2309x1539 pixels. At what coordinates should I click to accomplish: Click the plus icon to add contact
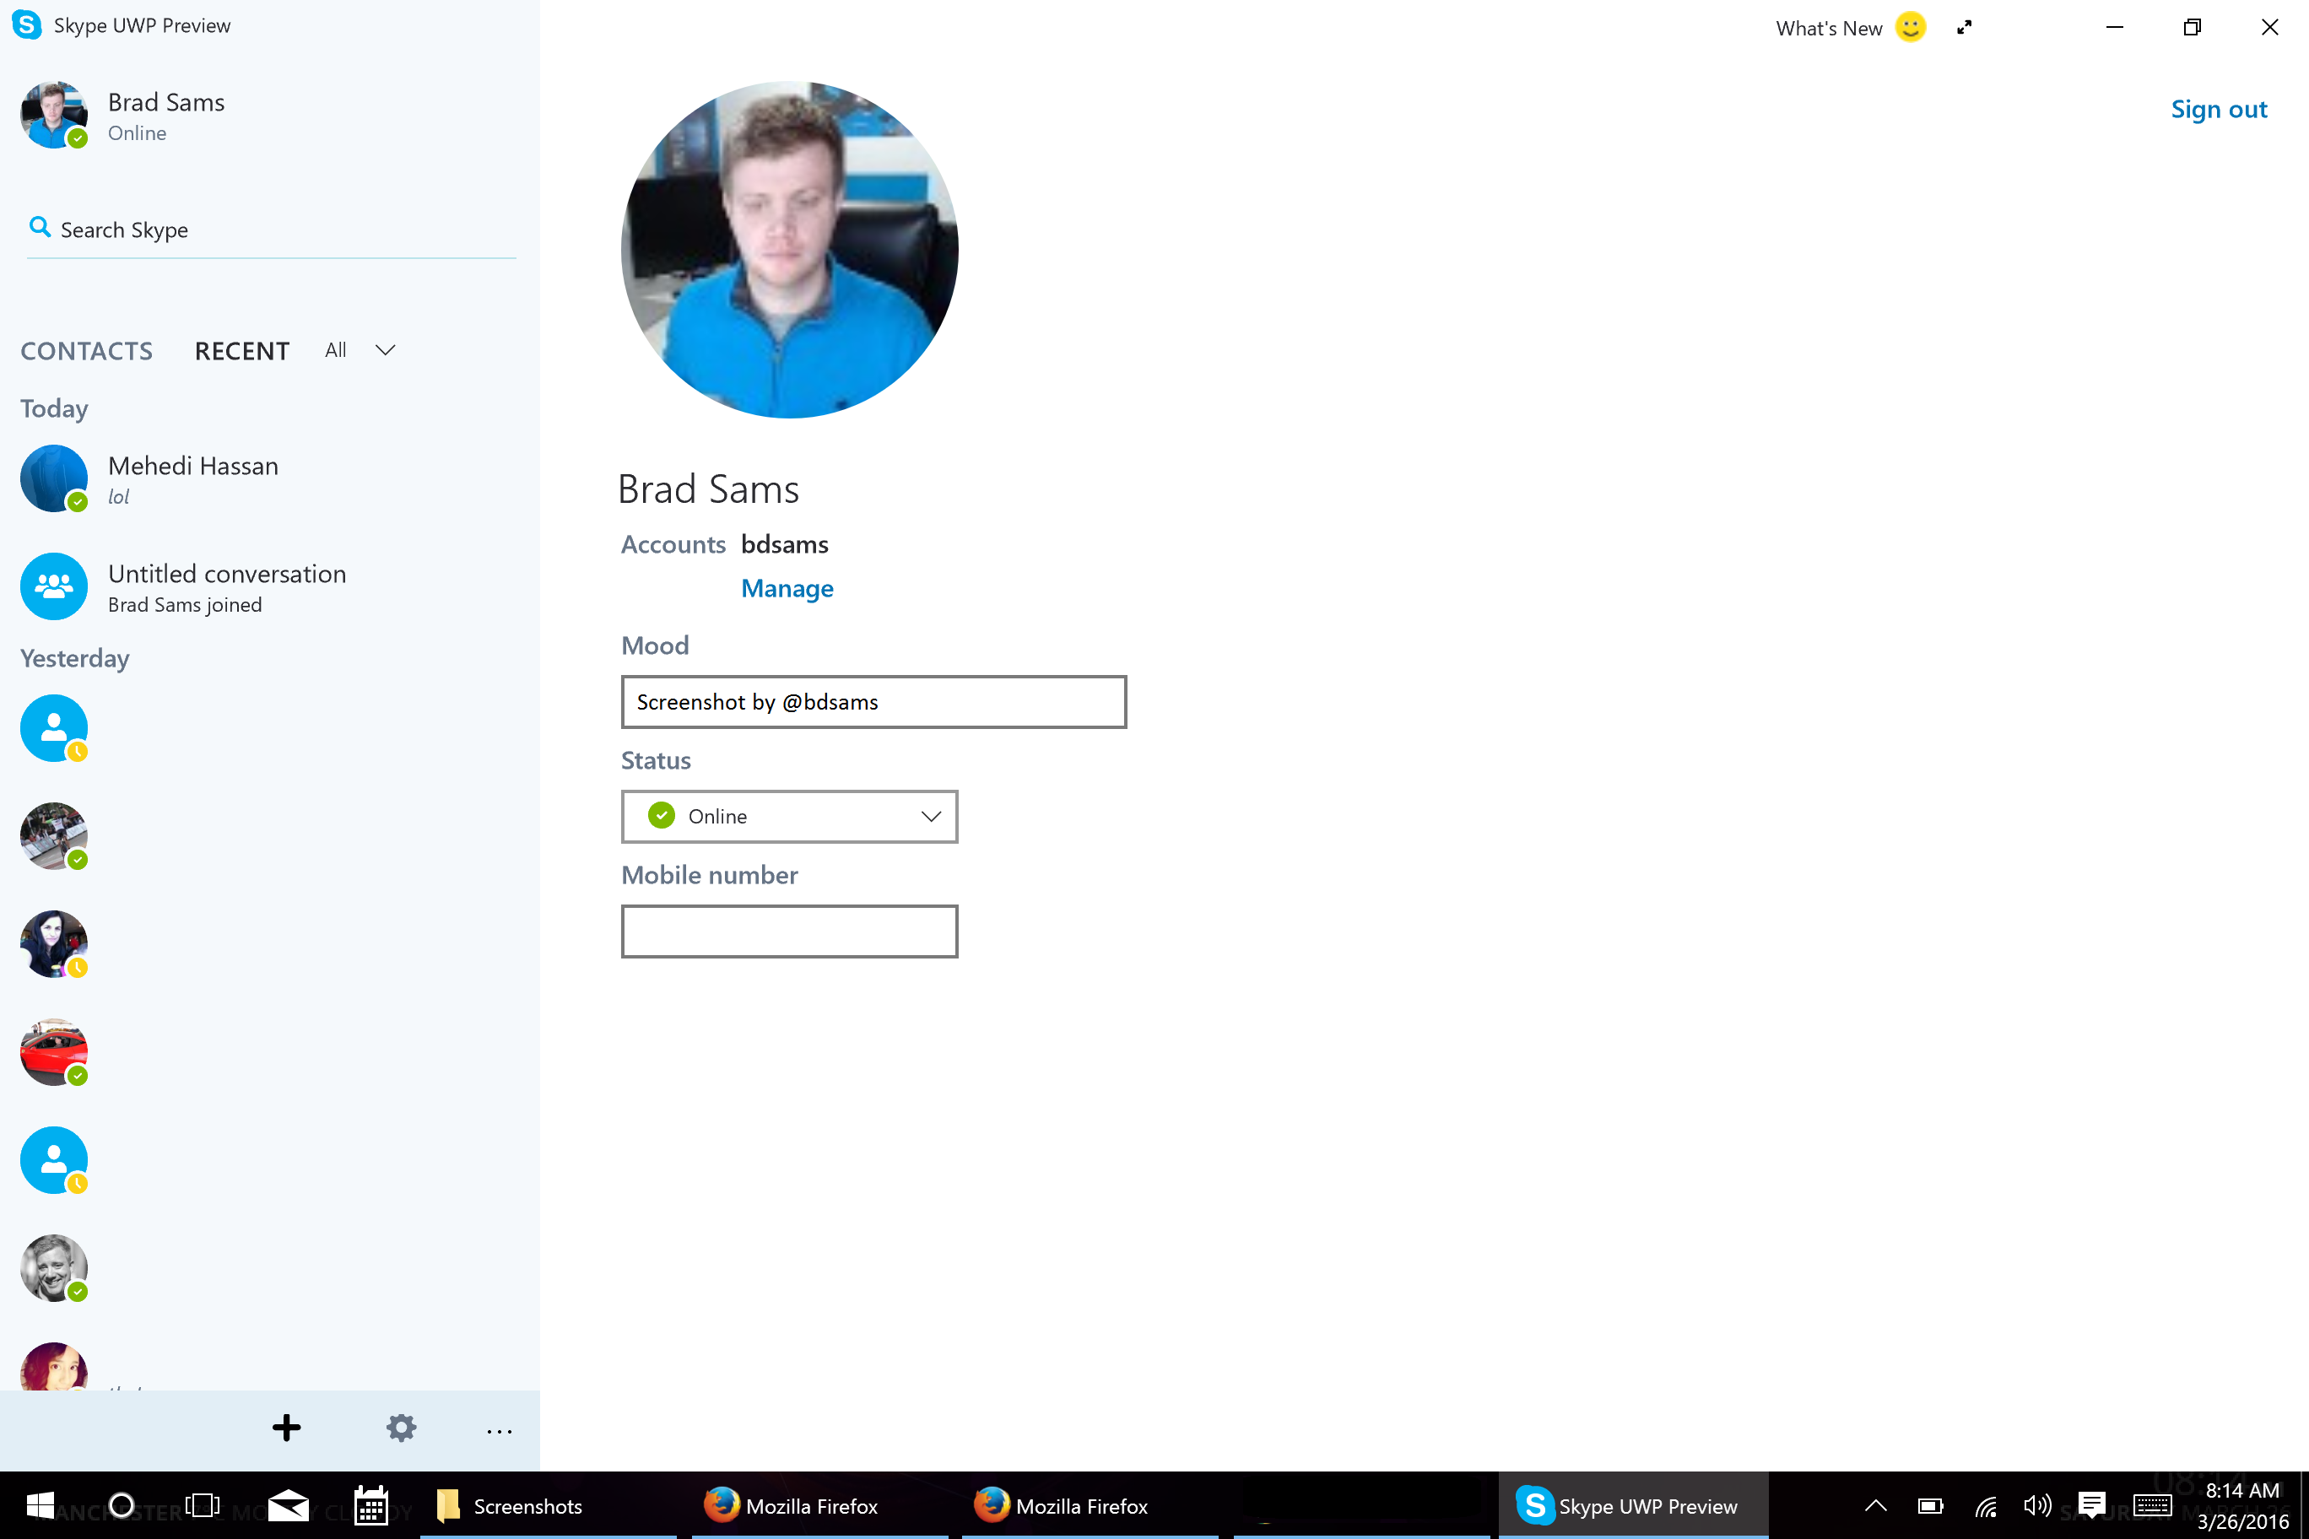pos(286,1428)
